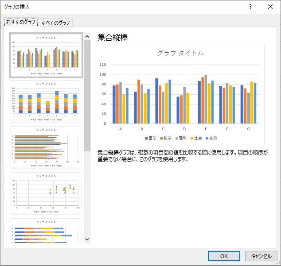Choose the stacked column chart thumbnail
Image resolution: width=281 pixels, height=266 pixels.
(x=46, y=101)
